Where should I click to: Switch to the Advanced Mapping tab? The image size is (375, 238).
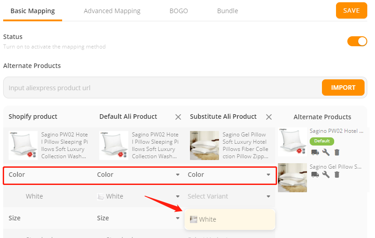pyautogui.click(x=112, y=11)
